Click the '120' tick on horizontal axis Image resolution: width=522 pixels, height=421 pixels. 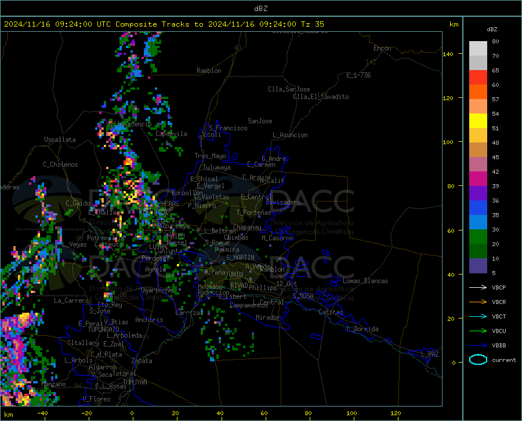396,413
